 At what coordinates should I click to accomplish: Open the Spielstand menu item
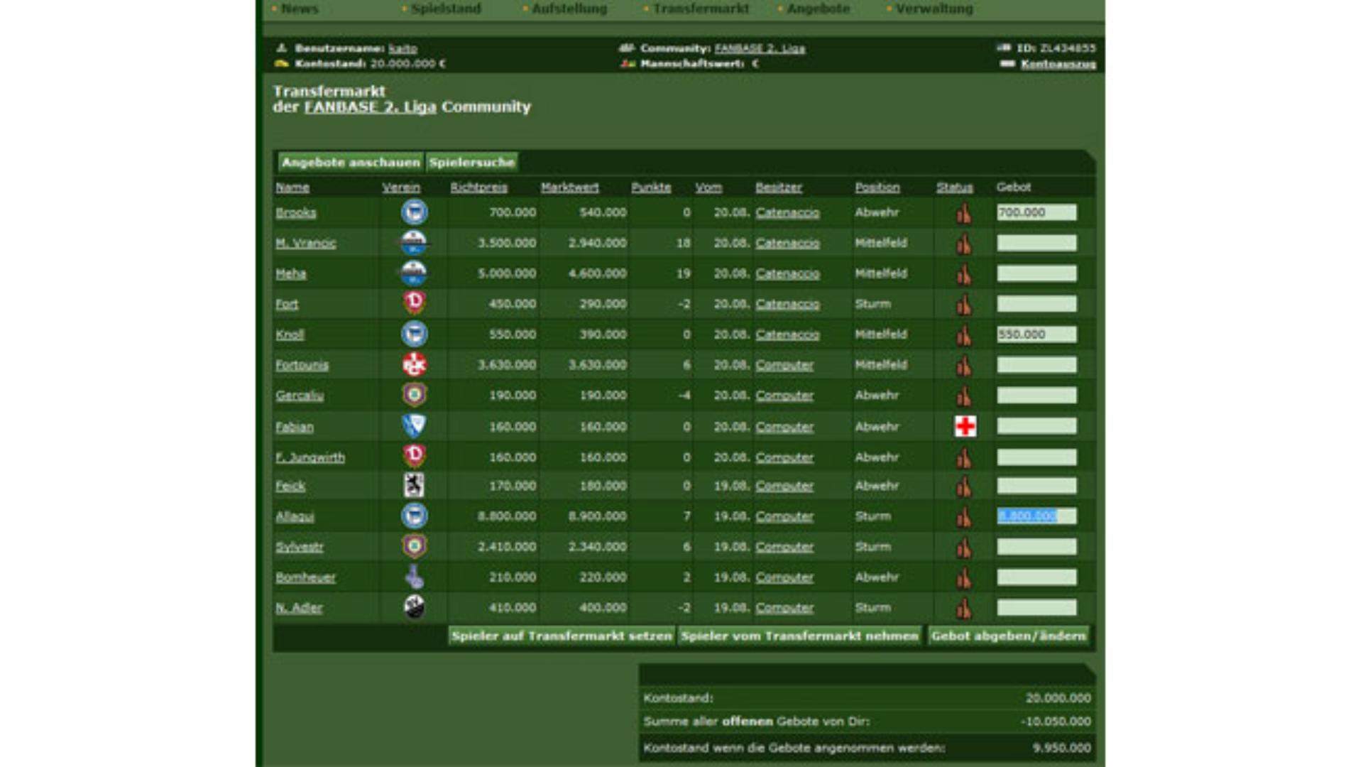click(x=446, y=9)
